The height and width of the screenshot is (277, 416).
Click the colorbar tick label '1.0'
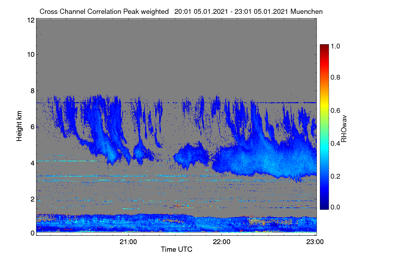(336, 46)
